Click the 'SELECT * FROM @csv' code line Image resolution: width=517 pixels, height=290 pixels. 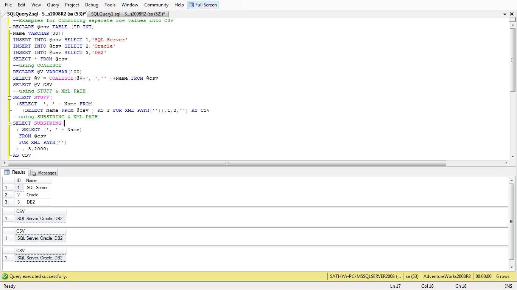point(40,59)
